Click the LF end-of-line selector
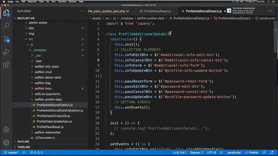The height and width of the screenshot is (156, 278). [x=222, y=153]
